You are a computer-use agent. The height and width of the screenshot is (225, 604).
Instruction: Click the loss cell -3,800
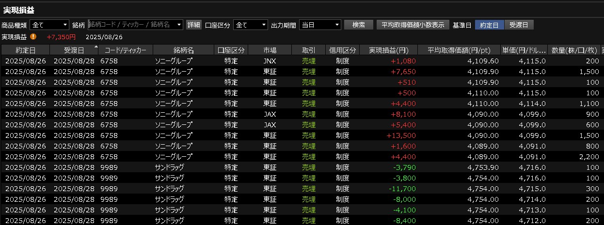(405, 178)
